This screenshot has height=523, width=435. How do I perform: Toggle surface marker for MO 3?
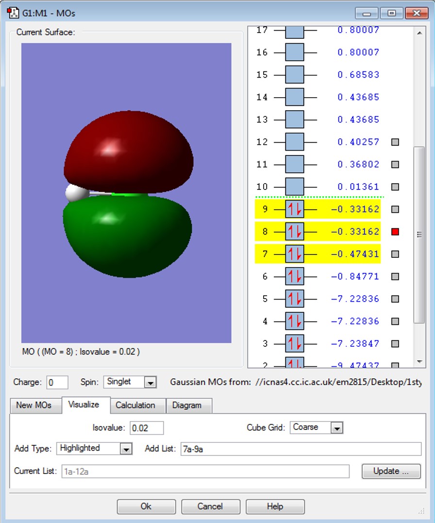pos(395,343)
